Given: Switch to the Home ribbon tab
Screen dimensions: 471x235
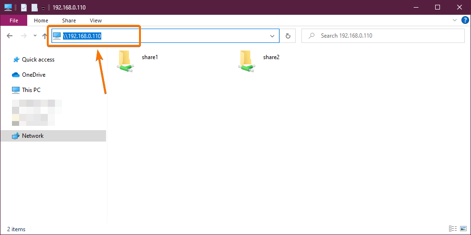Looking at the screenshot, I should 41,20.
